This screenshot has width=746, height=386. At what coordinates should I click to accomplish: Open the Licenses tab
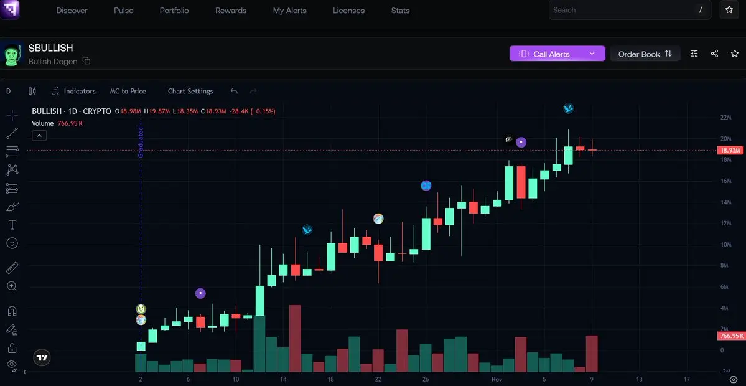349,11
